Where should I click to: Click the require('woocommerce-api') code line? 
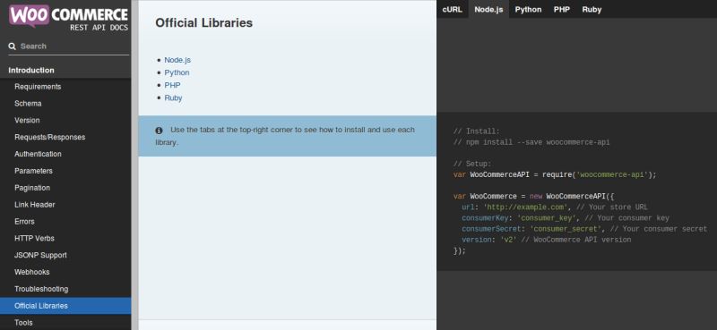555,174
